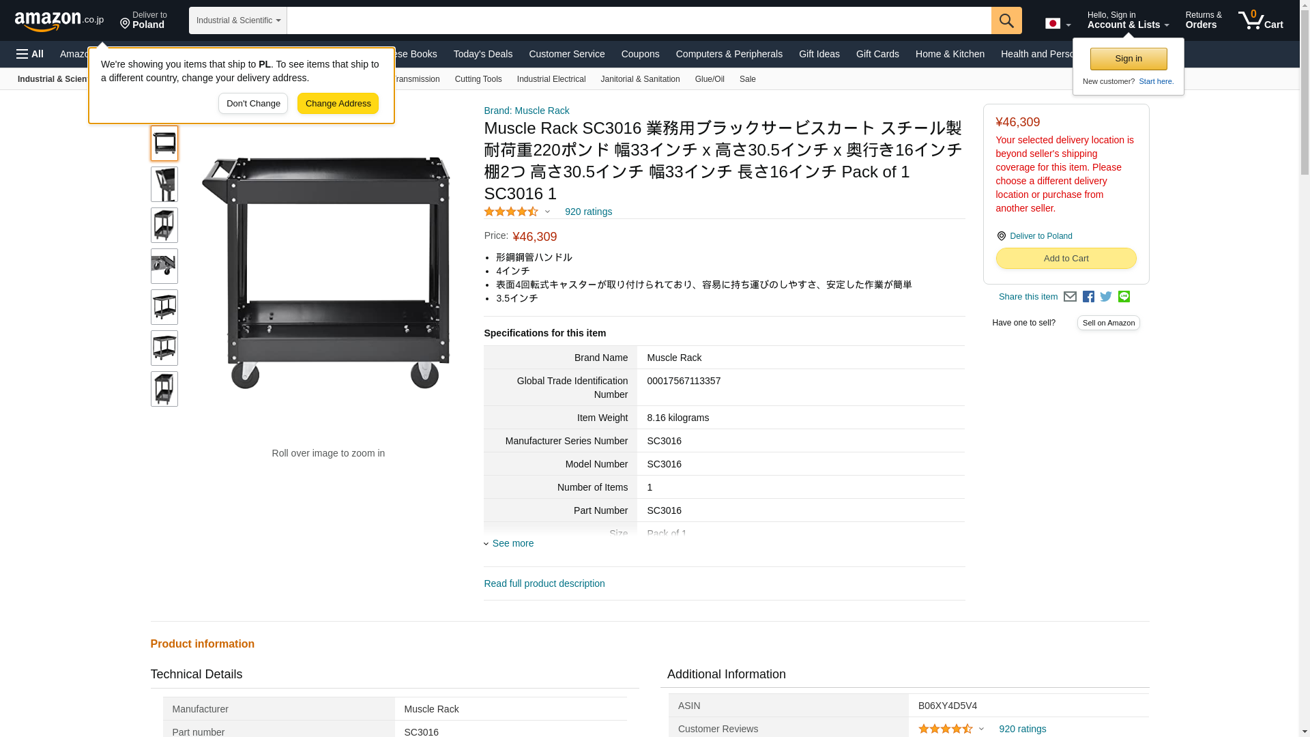
Task: Share this item via LINE icon
Action: tap(1124, 297)
